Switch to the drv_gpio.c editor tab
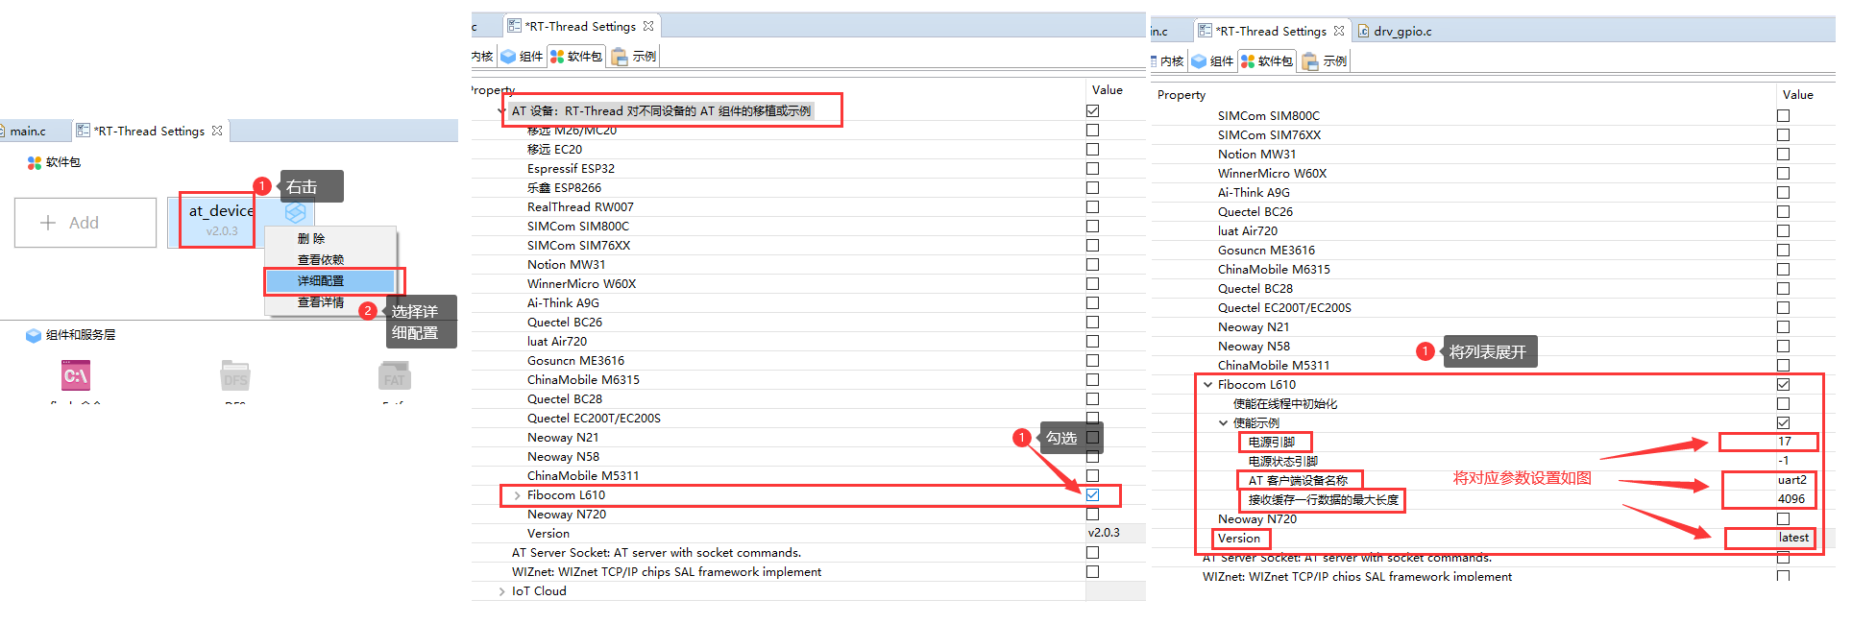 point(1401,31)
